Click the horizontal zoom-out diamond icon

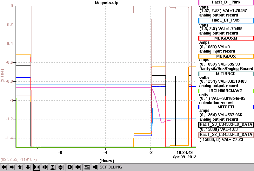pyautogui.click(x=45, y=167)
